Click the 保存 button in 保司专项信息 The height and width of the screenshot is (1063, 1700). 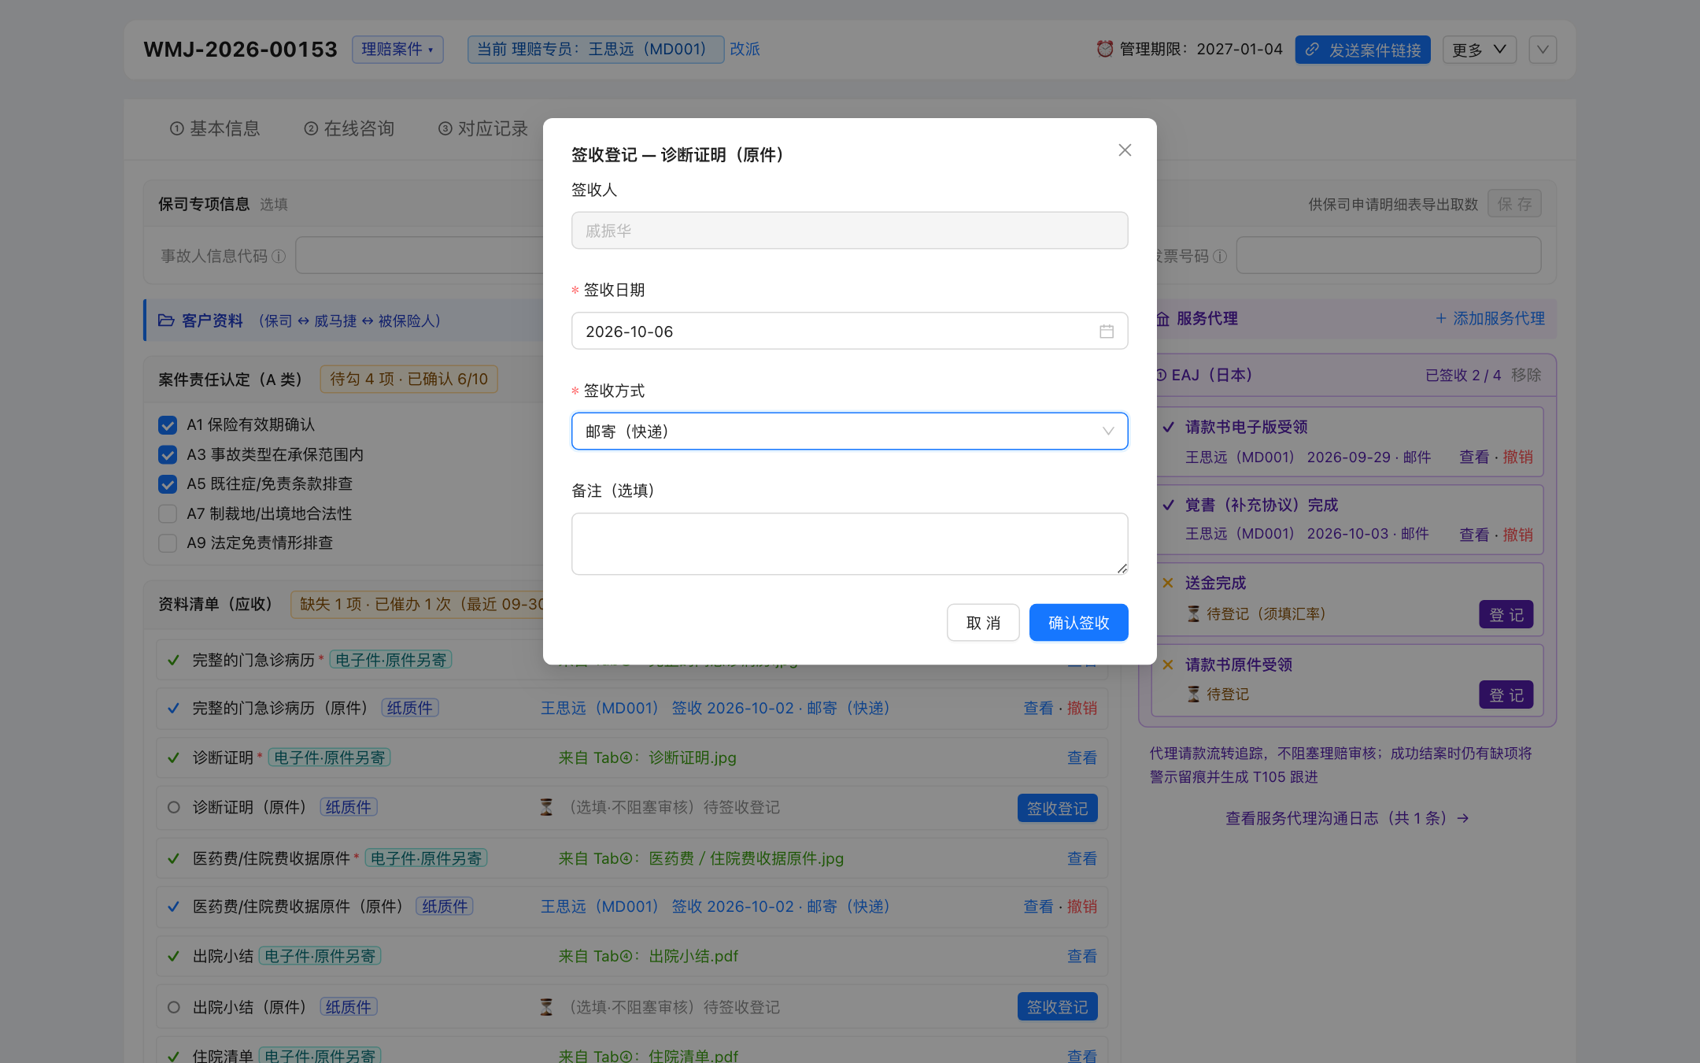pos(1514,204)
